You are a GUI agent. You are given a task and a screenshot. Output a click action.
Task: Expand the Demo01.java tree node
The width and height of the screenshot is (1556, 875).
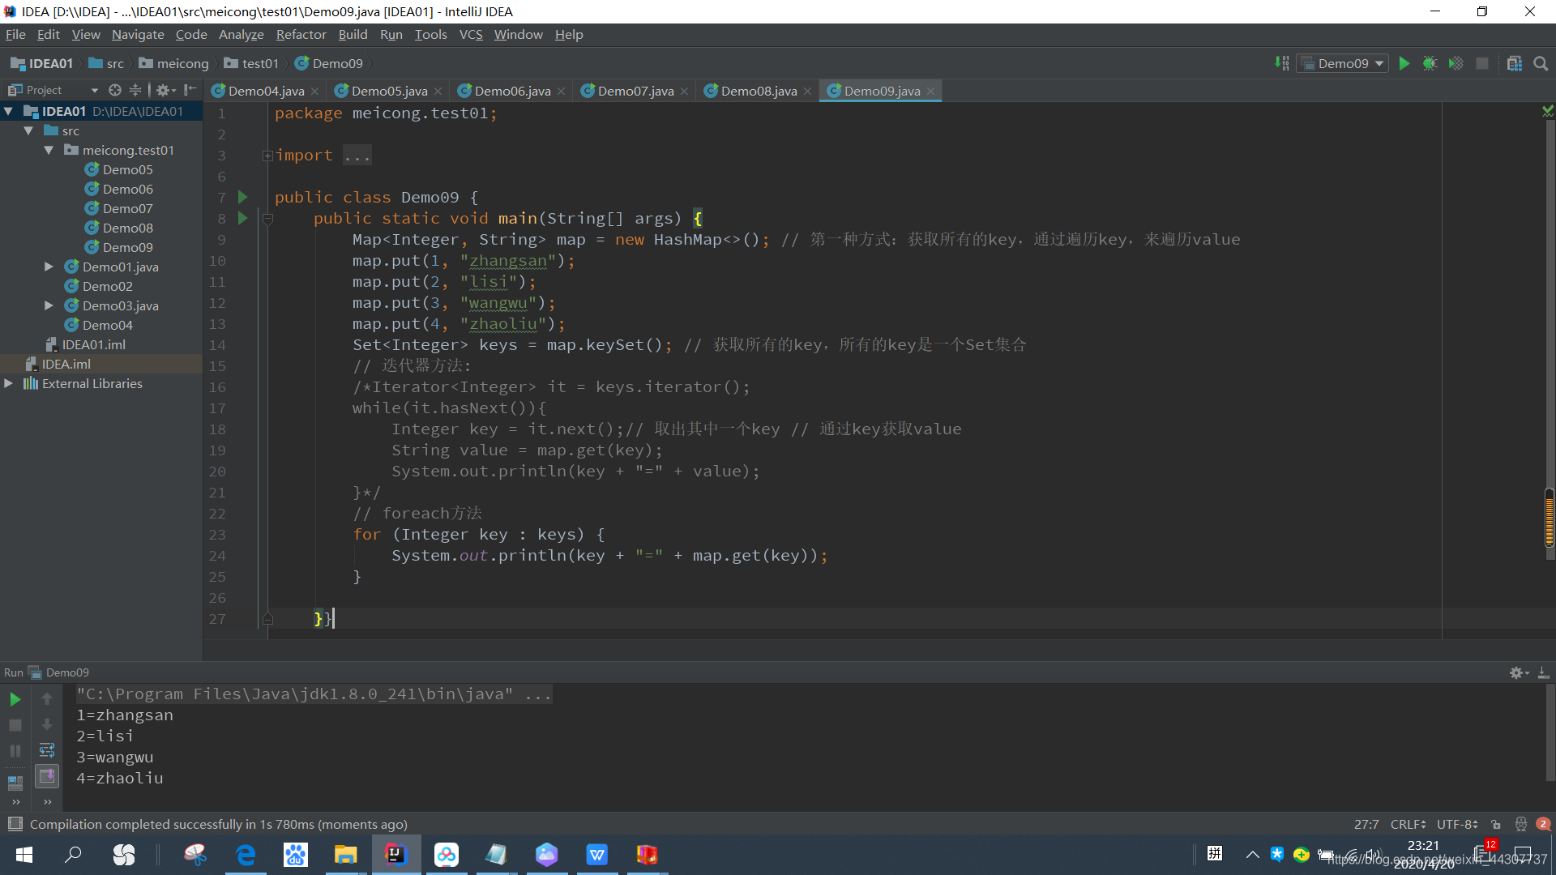pyautogui.click(x=49, y=267)
